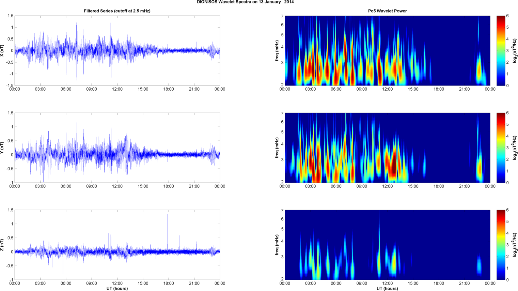Click the '09:00' tick under the top spectrogram
518x291 pixels.
(362, 89)
